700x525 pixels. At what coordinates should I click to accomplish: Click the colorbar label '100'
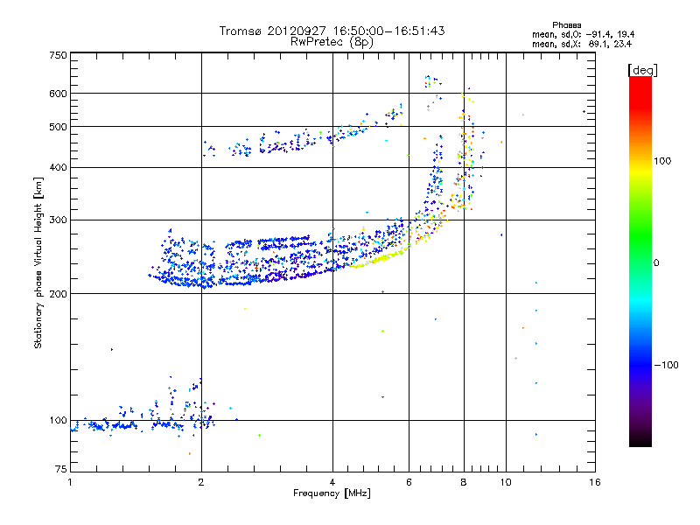point(662,161)
